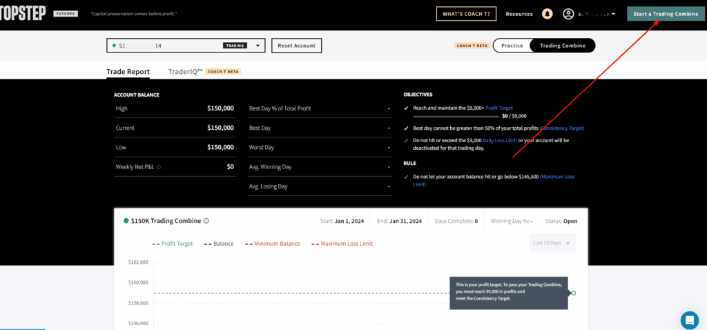Click the Coach T Beta badge beside TraderIQ
Viewport: 707px width, 330px height.
click(223, 72)
